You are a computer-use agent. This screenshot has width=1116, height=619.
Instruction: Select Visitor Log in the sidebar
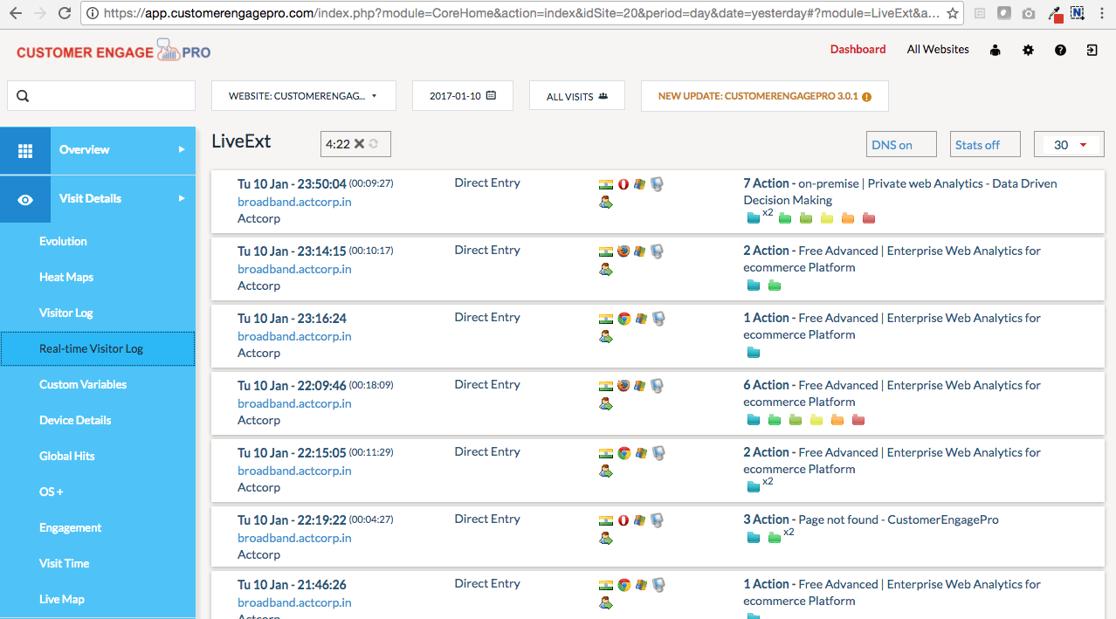coord(66,313)
